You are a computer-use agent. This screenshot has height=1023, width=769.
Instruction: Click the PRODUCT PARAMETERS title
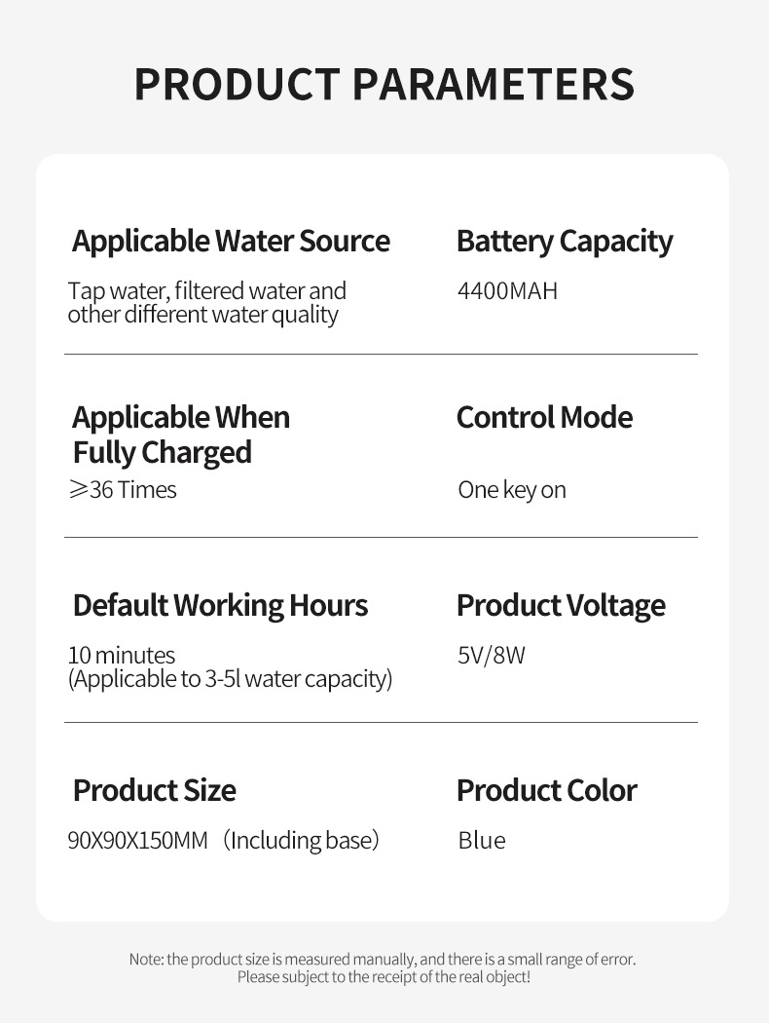(384, 85)
